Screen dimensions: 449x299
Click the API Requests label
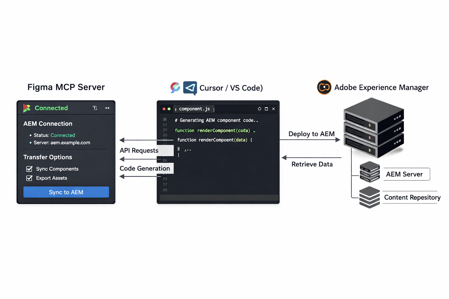[x=139, y=150]
